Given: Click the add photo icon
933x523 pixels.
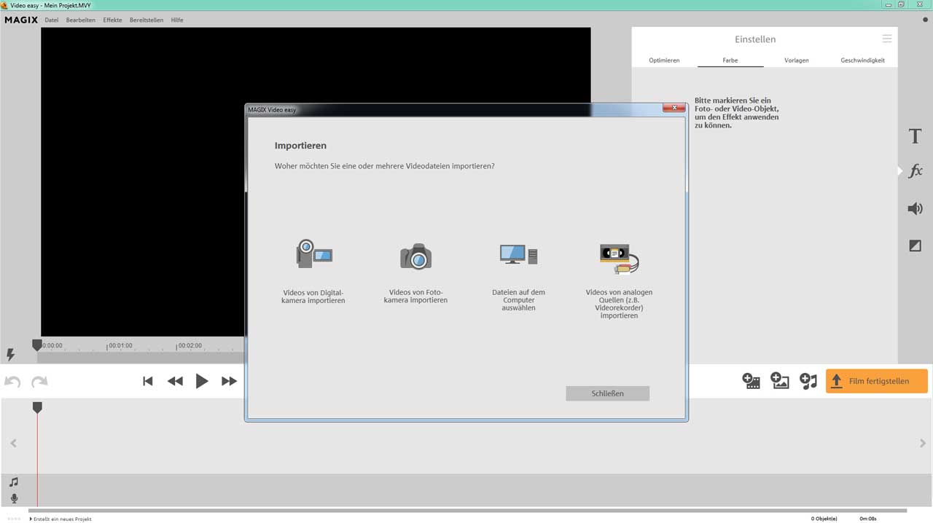Looking at the screenshot, I should click(780, 381).
